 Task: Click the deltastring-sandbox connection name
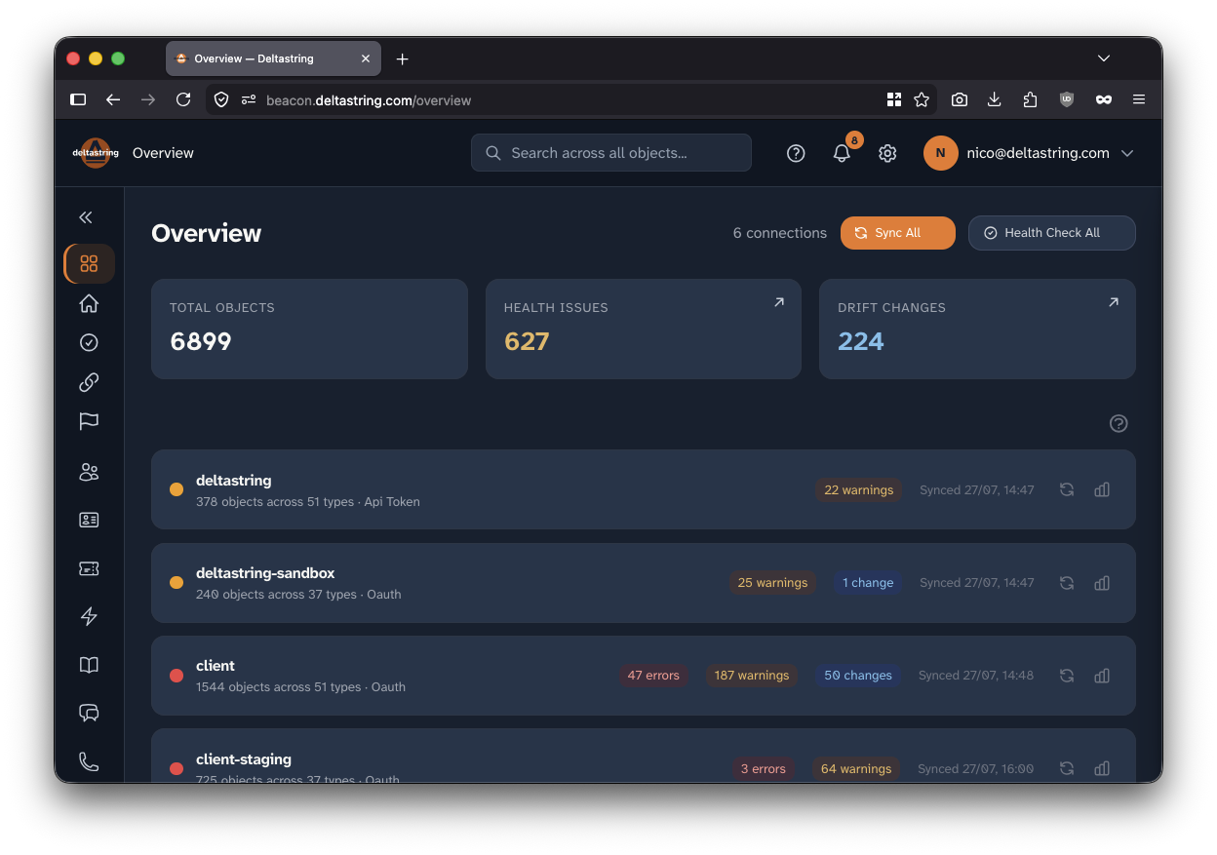coord(265,573)
